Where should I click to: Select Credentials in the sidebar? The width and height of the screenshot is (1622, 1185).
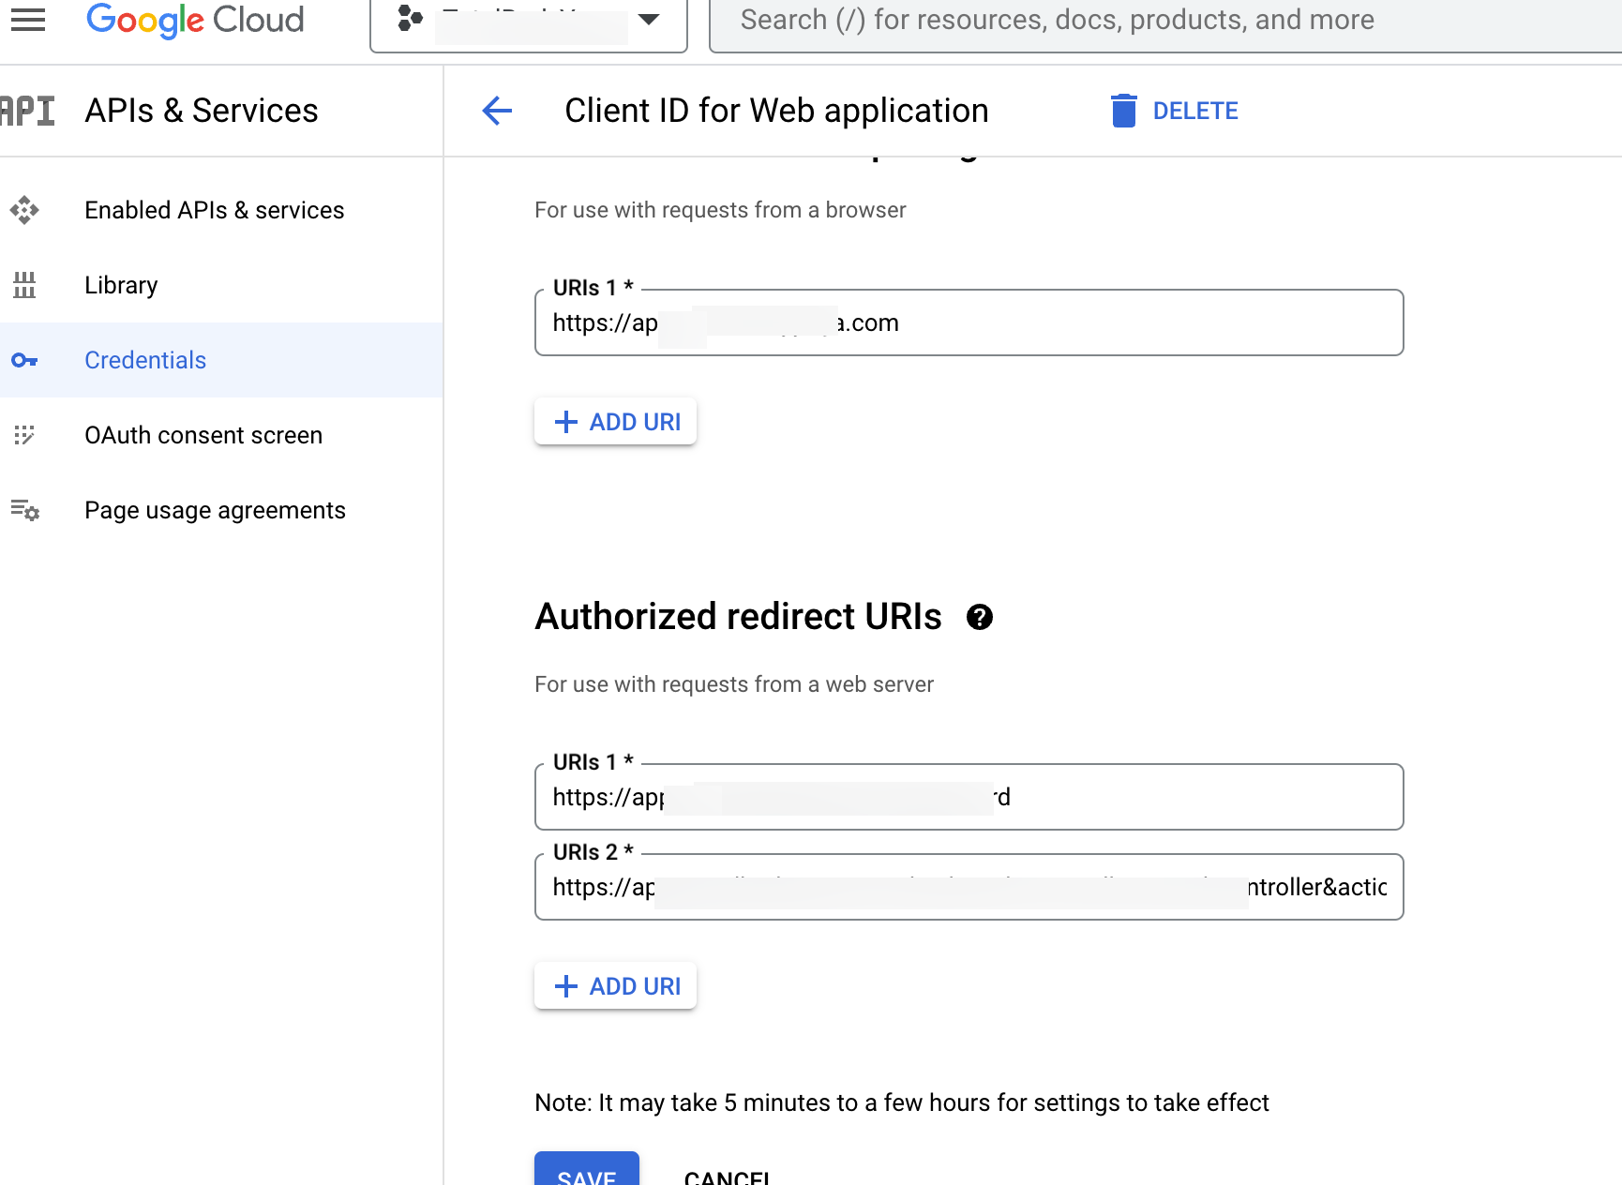tap(145, 360)
